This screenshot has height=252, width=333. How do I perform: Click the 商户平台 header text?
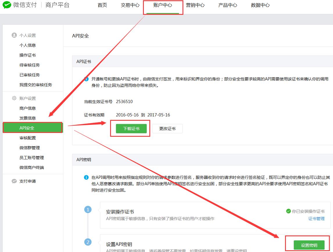coord(58,5)
